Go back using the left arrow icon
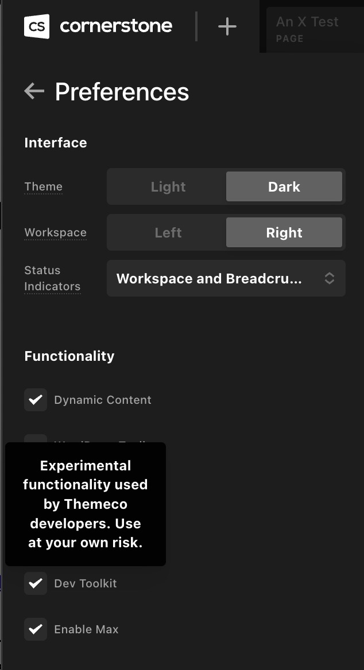This screenshot has width=364, height=670. (x=34, y=91)
